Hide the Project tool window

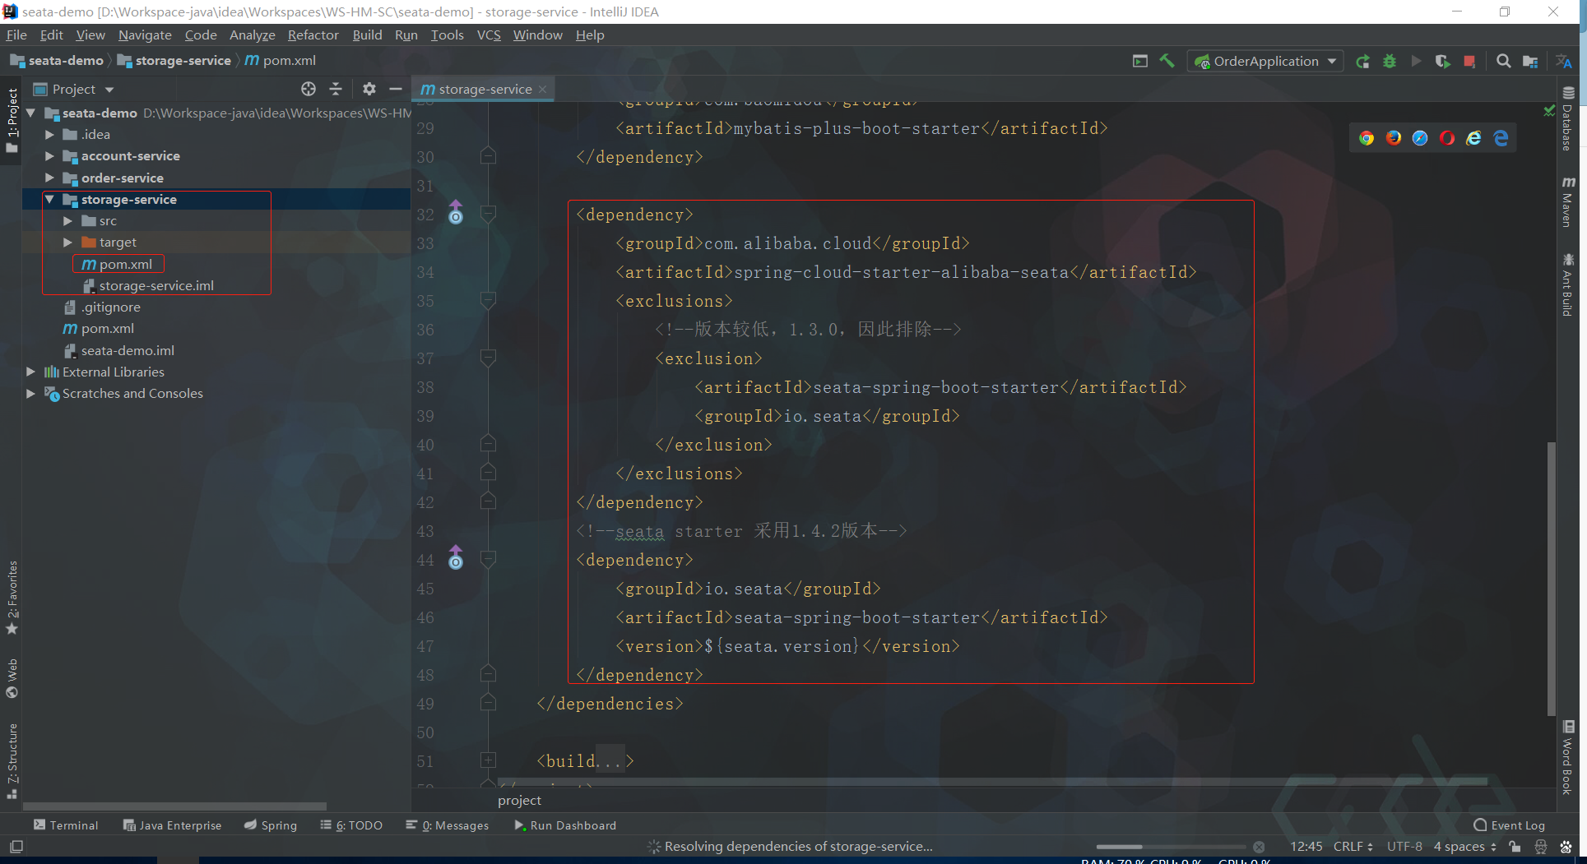coord(396,89)
